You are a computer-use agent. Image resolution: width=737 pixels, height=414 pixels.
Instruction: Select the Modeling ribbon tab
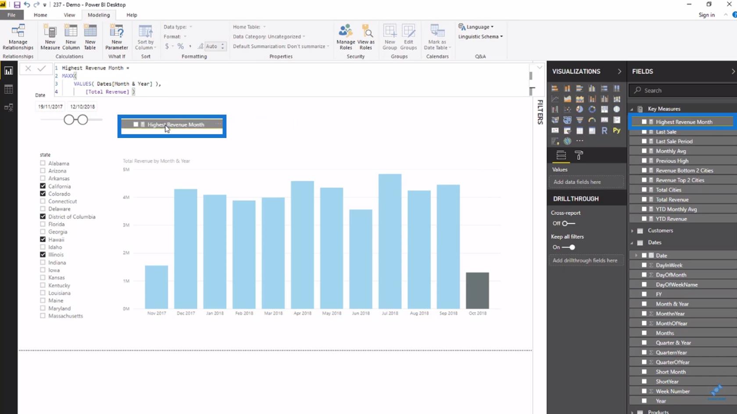pos(99,15)
